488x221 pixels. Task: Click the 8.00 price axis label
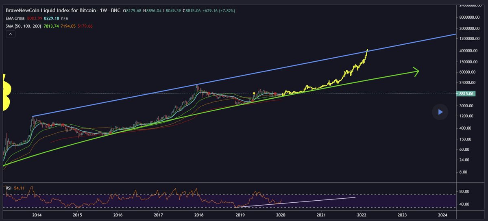[x=464, y=172]
